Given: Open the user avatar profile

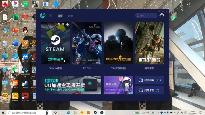Looking at the screenshot, I should click(x=162, y=15).
